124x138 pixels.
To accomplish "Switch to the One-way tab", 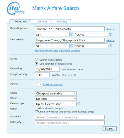I will coord(41,21).
